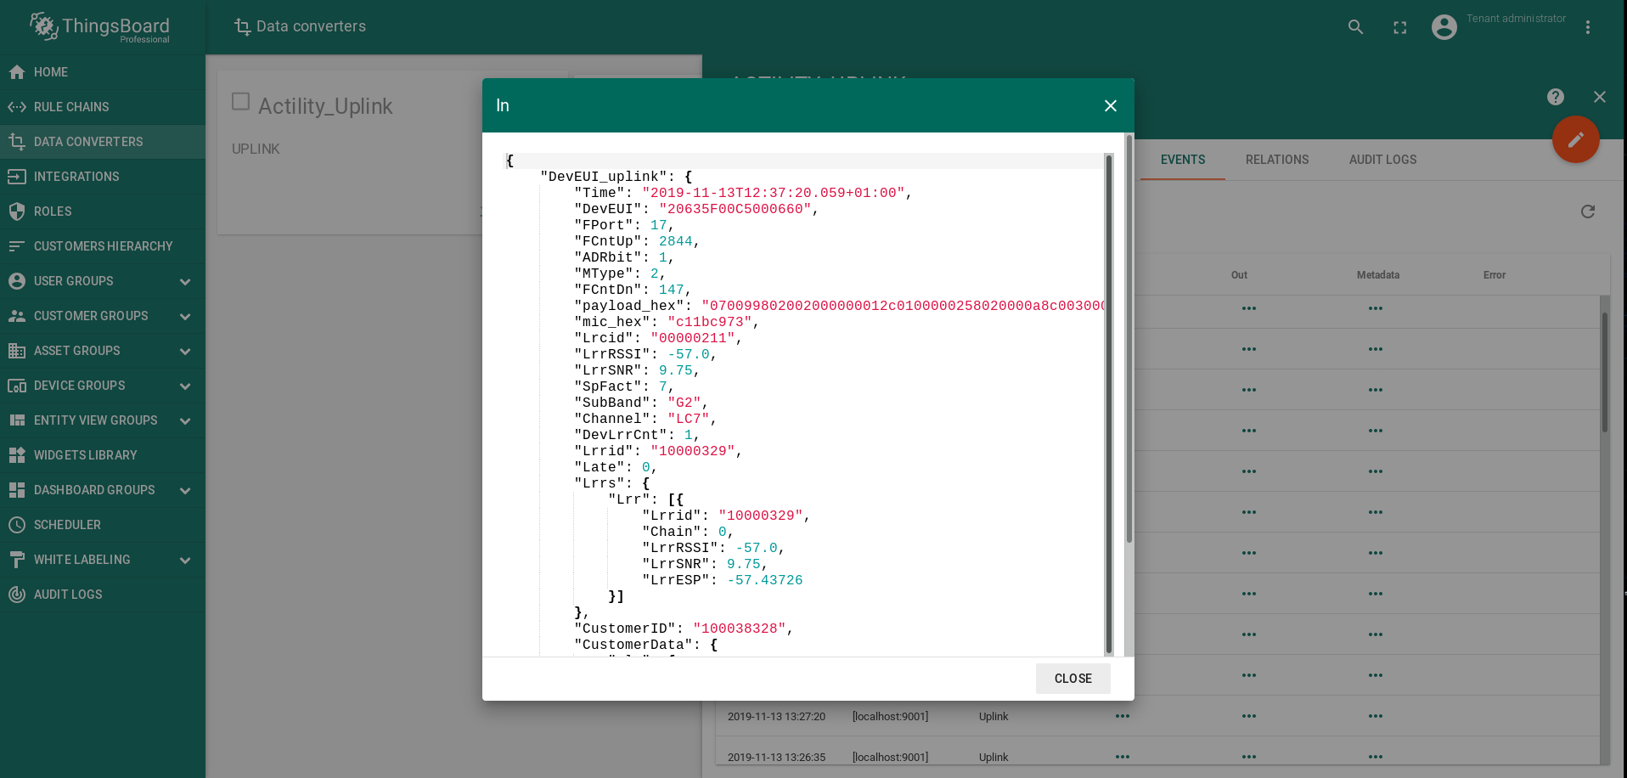Open the In dots for 13:27:20 event
This screenshot has width=1627, height=778.
click(1123, 716)
